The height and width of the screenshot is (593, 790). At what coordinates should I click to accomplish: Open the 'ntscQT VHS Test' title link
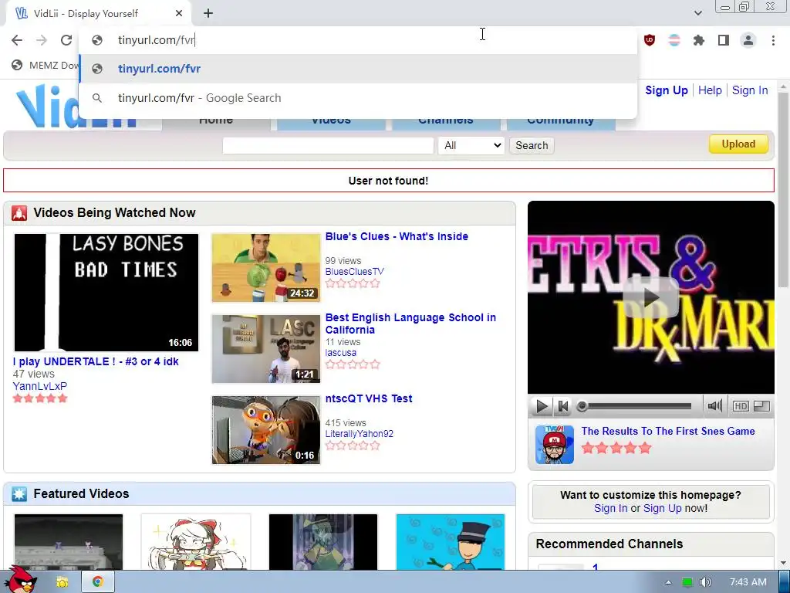pyautogui.click(x=368, y=399)
